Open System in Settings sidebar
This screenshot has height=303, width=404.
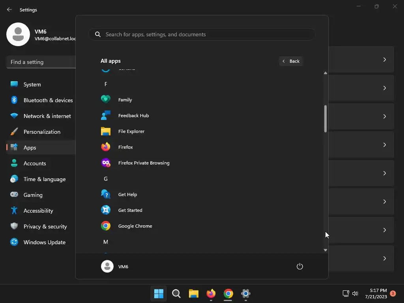41,84
